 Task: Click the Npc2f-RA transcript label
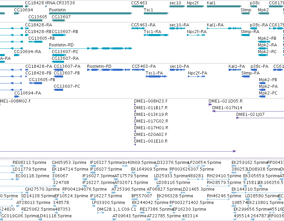pyautogui.click(x=197, y=31)
